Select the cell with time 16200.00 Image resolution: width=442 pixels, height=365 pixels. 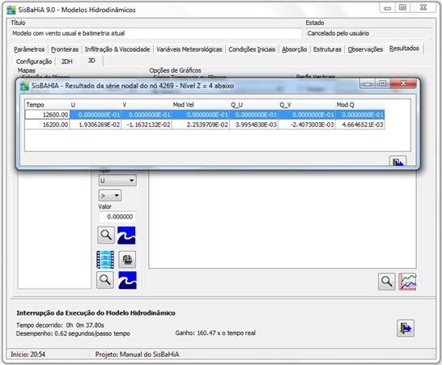point(47,125)
